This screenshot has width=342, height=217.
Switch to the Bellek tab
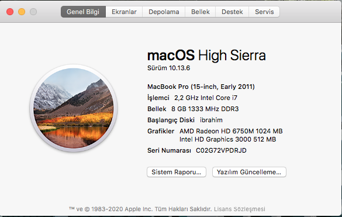[200, 12]
